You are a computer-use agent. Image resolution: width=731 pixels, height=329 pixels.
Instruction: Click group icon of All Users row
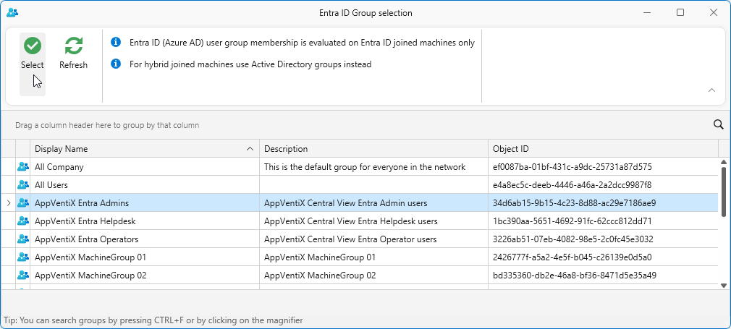pyautogui.click(x=23, y=185)
